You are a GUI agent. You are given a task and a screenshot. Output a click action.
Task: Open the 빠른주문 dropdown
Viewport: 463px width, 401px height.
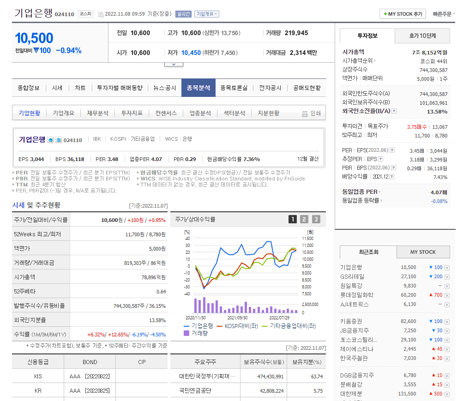[x=444, y=14]
